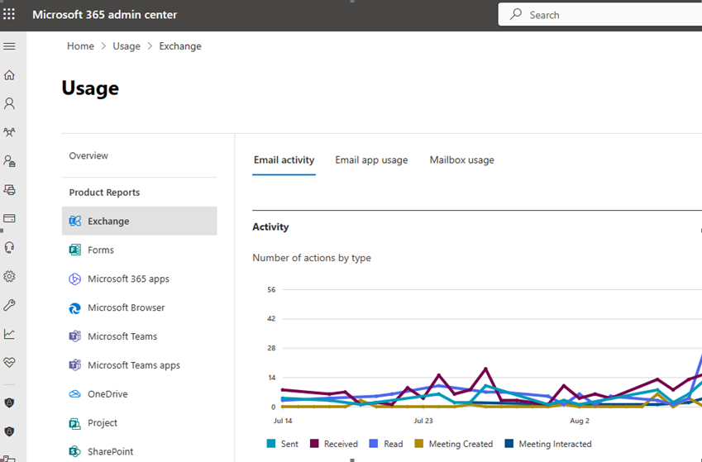This screenshot has height=462, width=702.
Task: Switch to the Email app usage tab
Action: click(371, 160)
